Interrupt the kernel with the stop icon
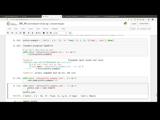160x120 pixels. click(44, 33)
